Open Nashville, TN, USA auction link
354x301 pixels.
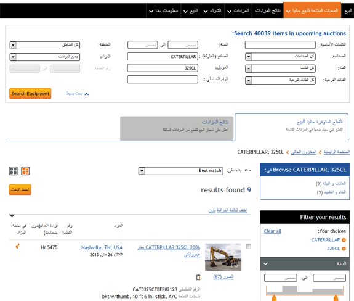102,247
